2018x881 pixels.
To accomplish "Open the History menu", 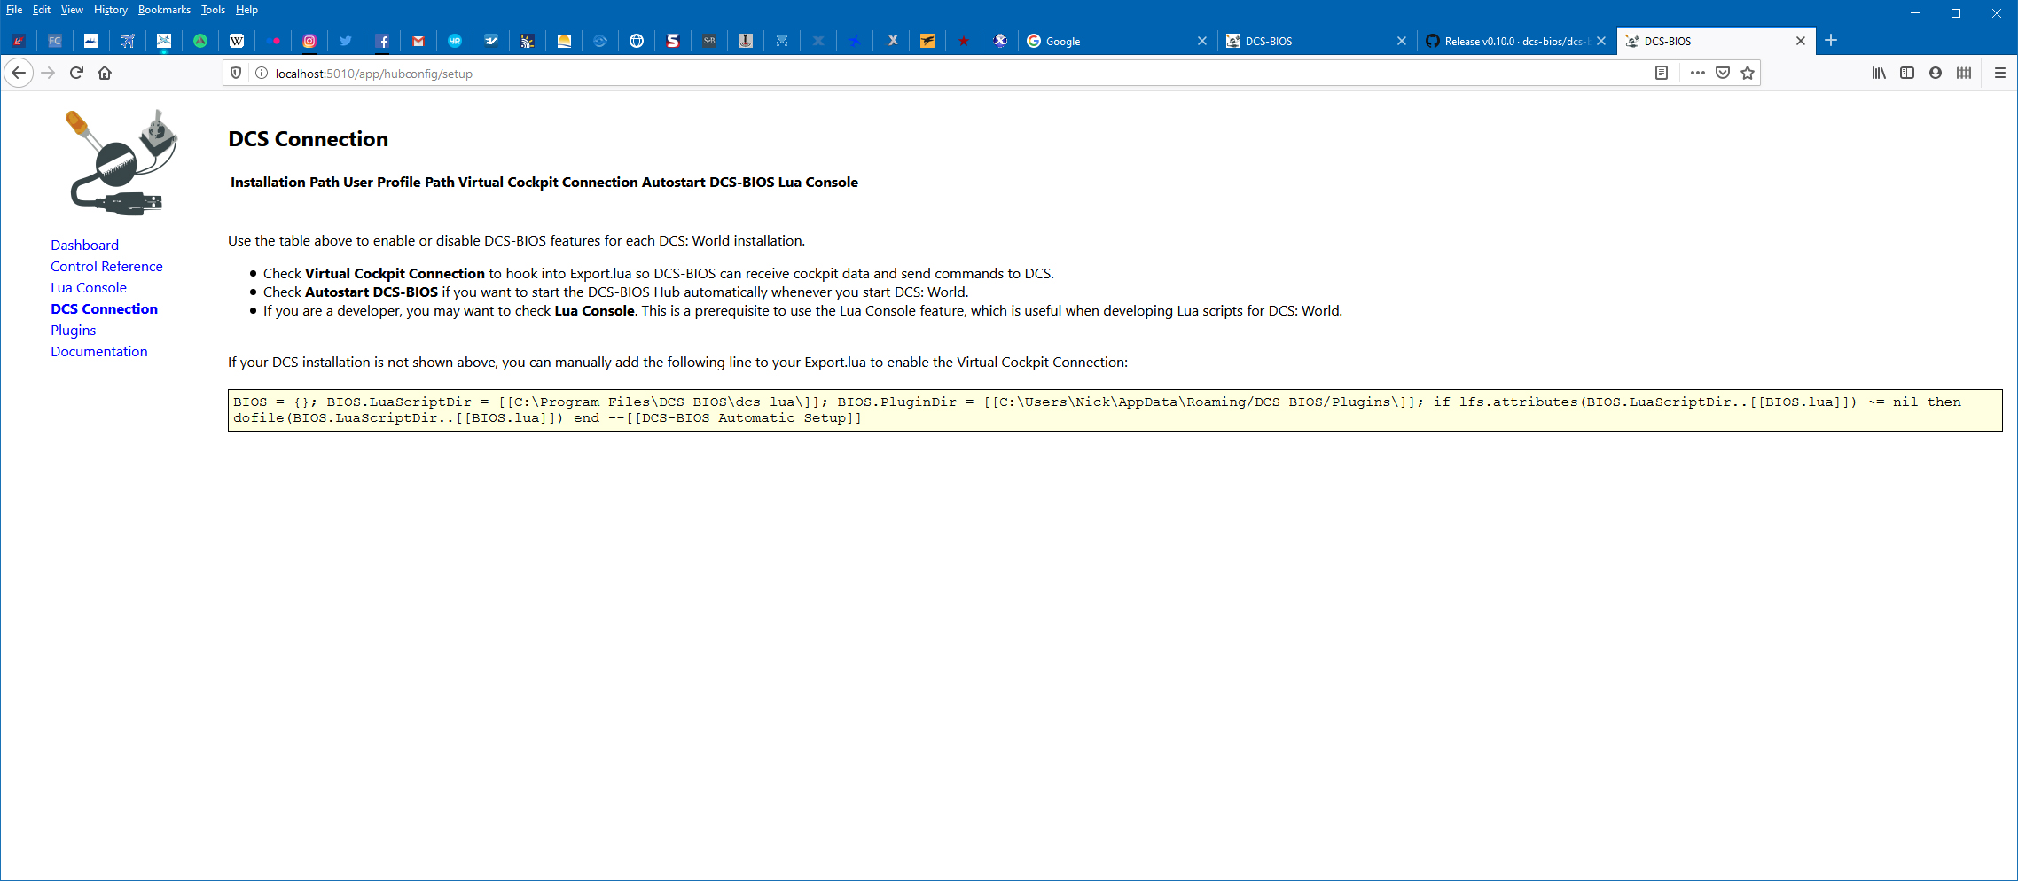I will 111,10.
